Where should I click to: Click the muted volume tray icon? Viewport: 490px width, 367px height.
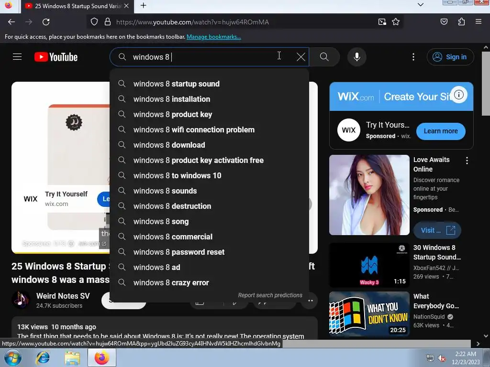[442, 358]
